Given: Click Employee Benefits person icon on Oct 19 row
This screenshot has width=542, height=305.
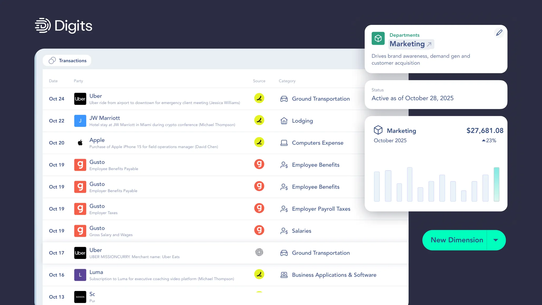Looking at the screenshot, I should (284, 165).
